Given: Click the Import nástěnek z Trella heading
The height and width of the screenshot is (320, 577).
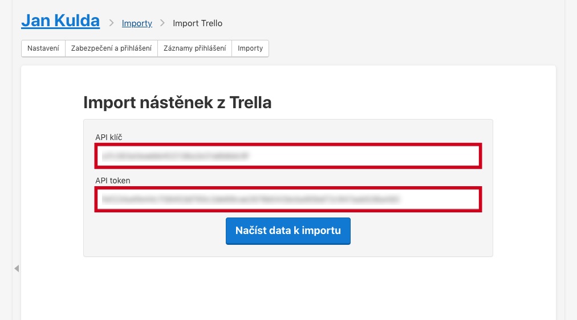Looking at the screenshot, I should pos(177,102).
